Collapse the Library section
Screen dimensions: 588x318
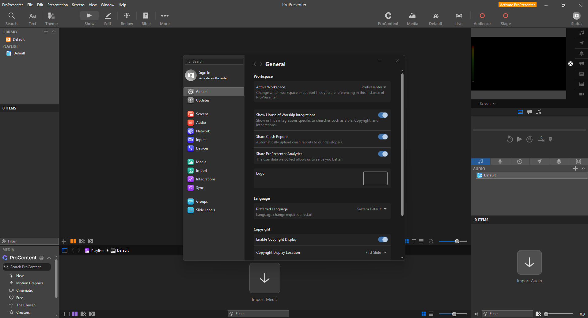pyautogui.click(x=54, y=31)
